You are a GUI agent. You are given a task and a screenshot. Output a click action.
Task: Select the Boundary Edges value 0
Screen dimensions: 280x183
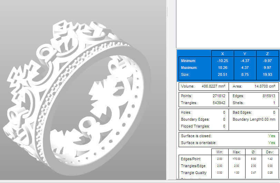tap(224, 119)
